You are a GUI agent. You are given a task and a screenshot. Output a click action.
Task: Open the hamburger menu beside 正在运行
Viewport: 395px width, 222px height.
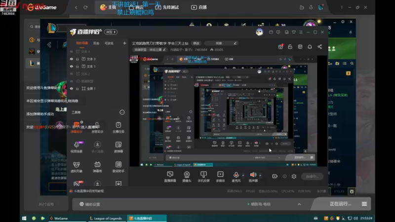point(364,204)
